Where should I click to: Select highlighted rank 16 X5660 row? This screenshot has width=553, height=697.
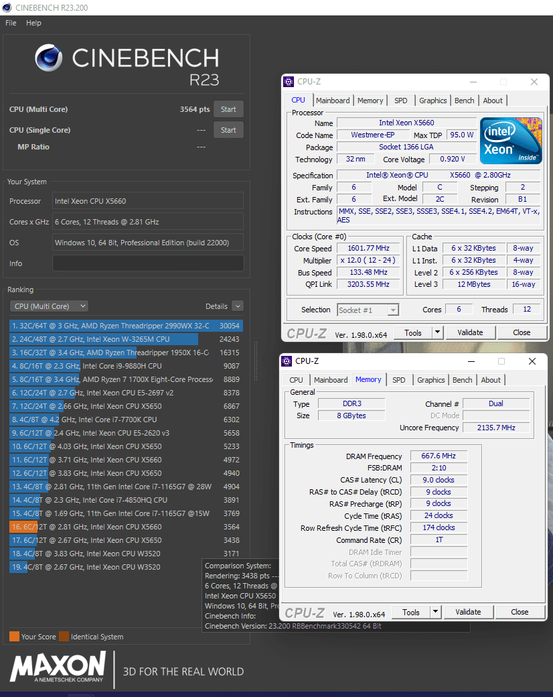[126, 527]
